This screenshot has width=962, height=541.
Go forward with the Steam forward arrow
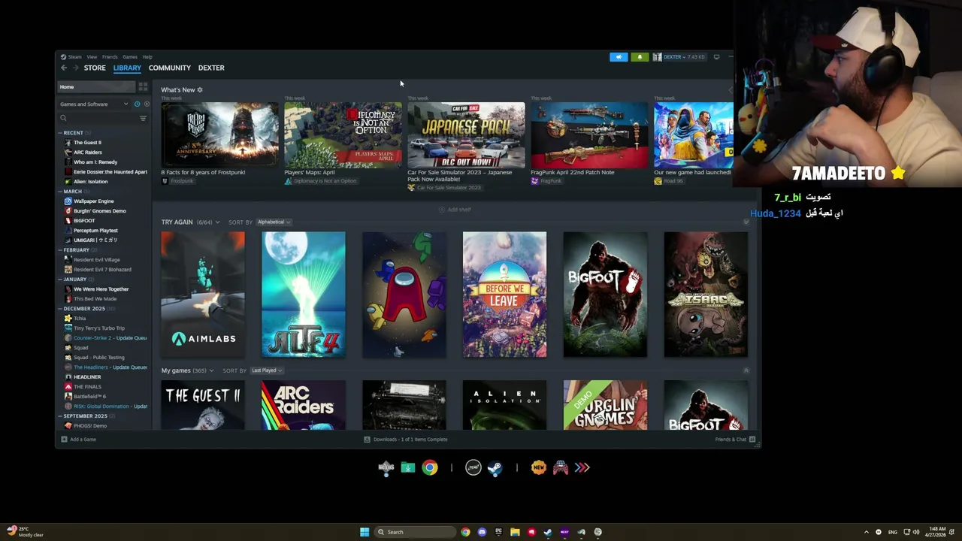[75, 68]
